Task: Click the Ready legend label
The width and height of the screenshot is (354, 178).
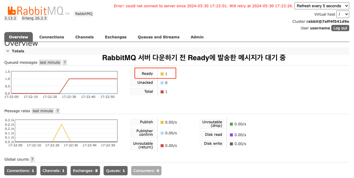Action: pyautogui.click(x=142, y=74)
